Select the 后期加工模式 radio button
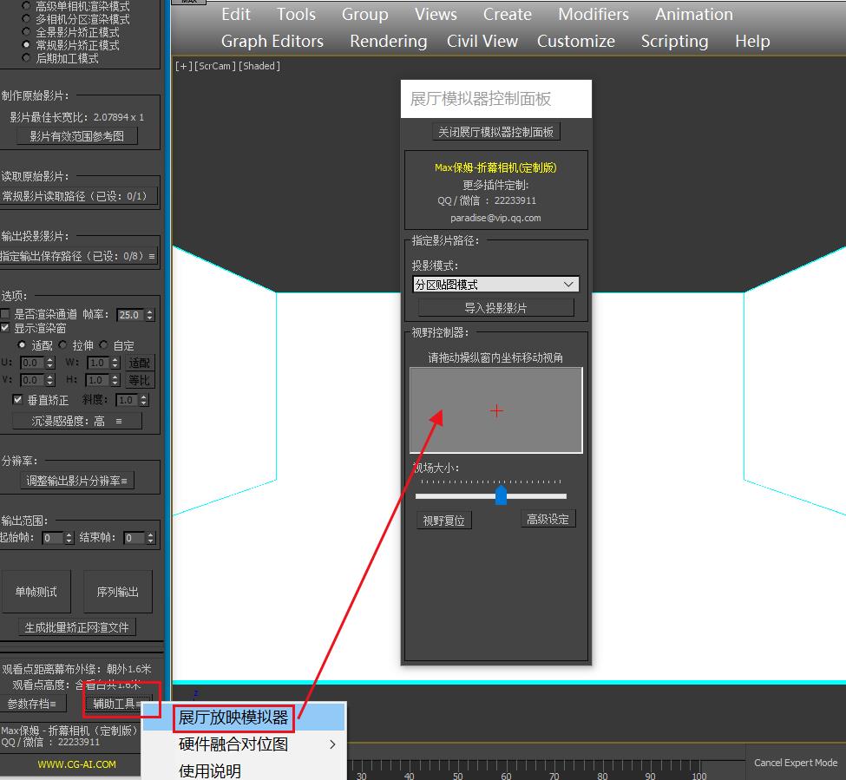Screen dimensions: 846x780 coord(26,58)
